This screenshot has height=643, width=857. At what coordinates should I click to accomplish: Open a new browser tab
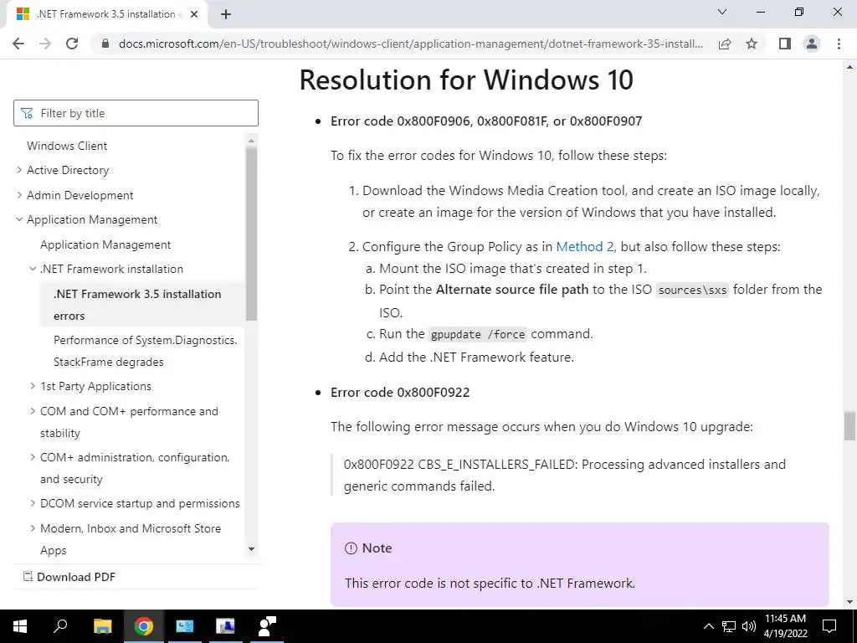coord(226,14)
